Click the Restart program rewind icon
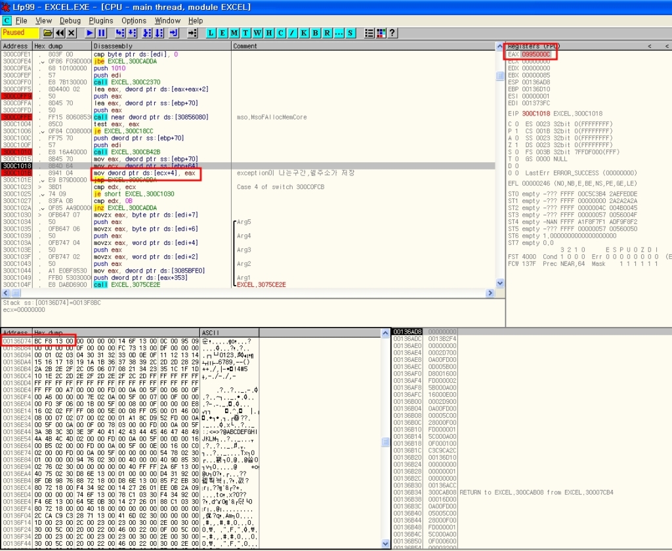Screen dimensions: 672x551 60,33
